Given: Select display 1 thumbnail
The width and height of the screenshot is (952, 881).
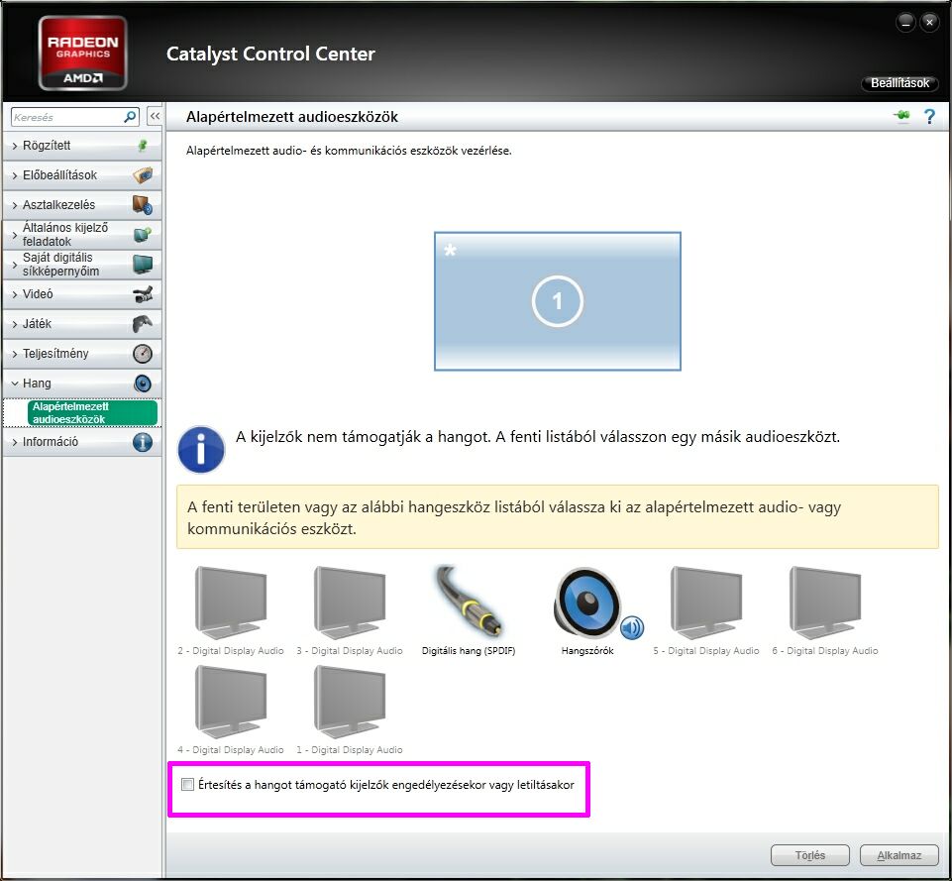Looking at the screenshot, I should click(558, 301).
